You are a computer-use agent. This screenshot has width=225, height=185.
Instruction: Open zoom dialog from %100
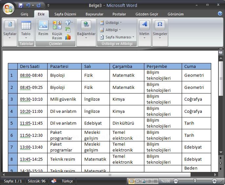(x=165, y=181)
